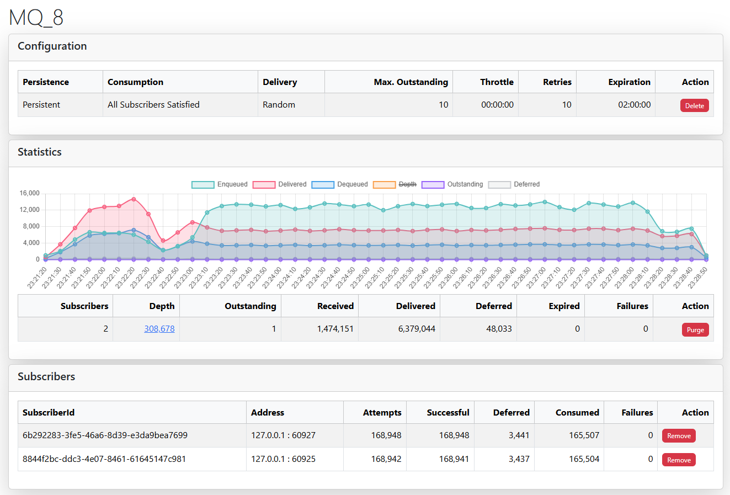
Task: Click the Max. Outstanding column header
Action: pyautogui.click(x=388, y=82)
